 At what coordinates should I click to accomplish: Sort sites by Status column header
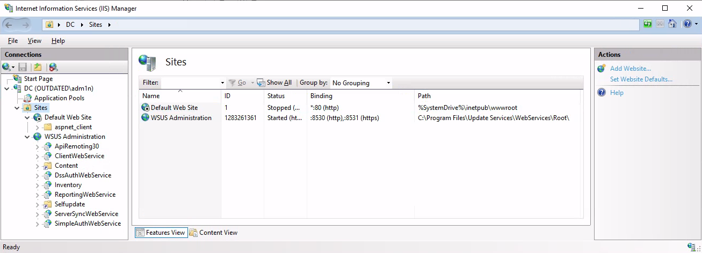pyautogui.click(x=285, y=96)
